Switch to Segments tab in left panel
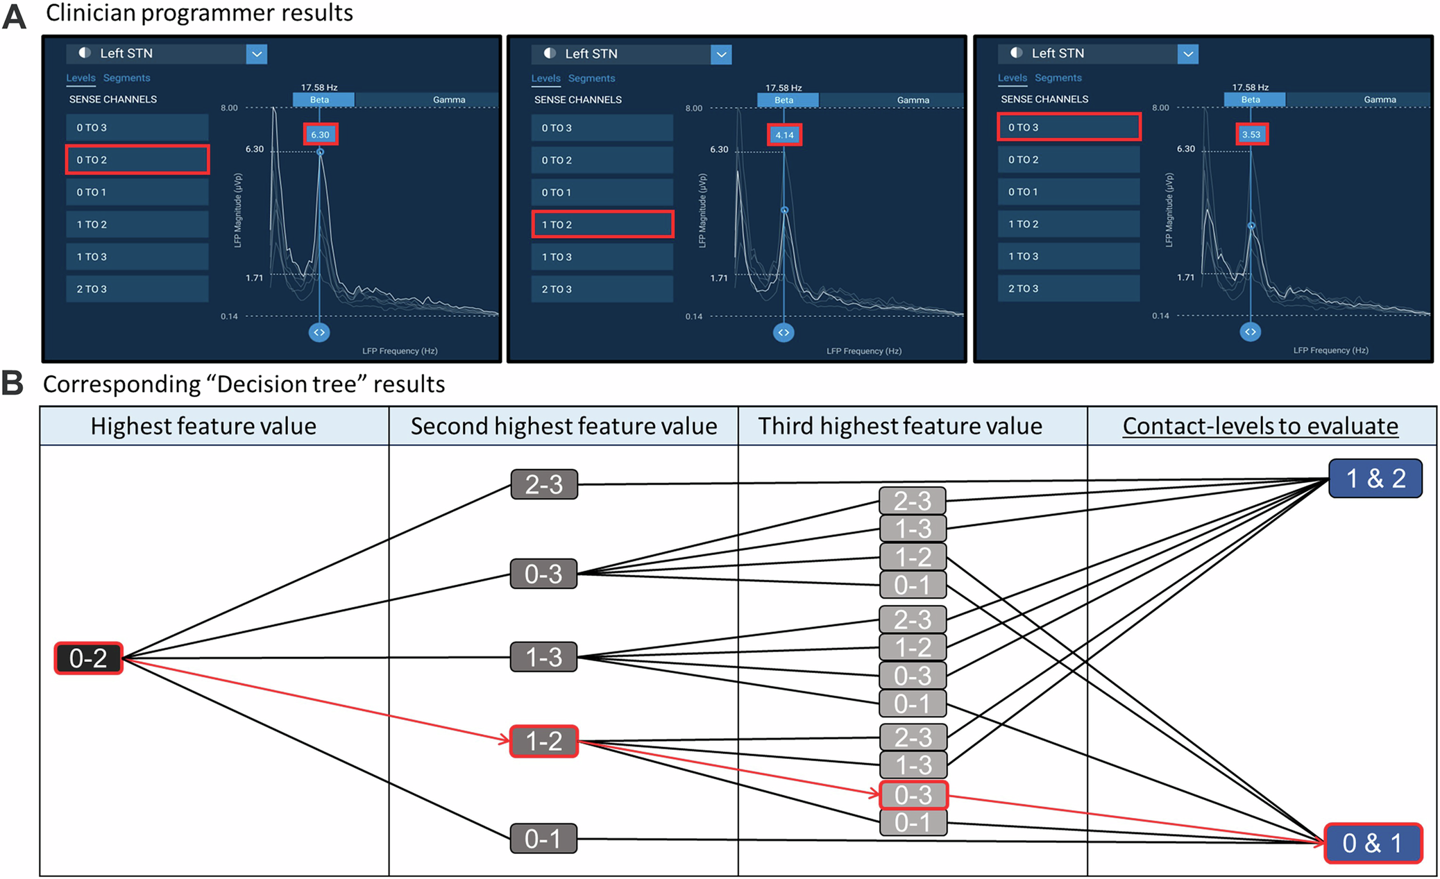 coord(126,78)
